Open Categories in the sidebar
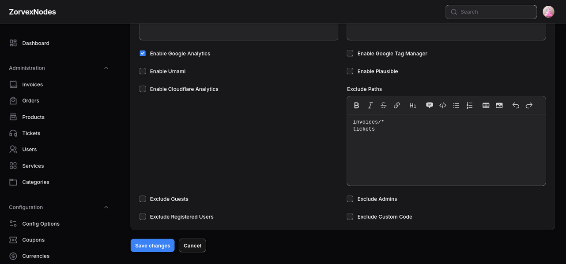Viewport: 566px width, 264px height. pyautogui.click(x=36, y=182)
